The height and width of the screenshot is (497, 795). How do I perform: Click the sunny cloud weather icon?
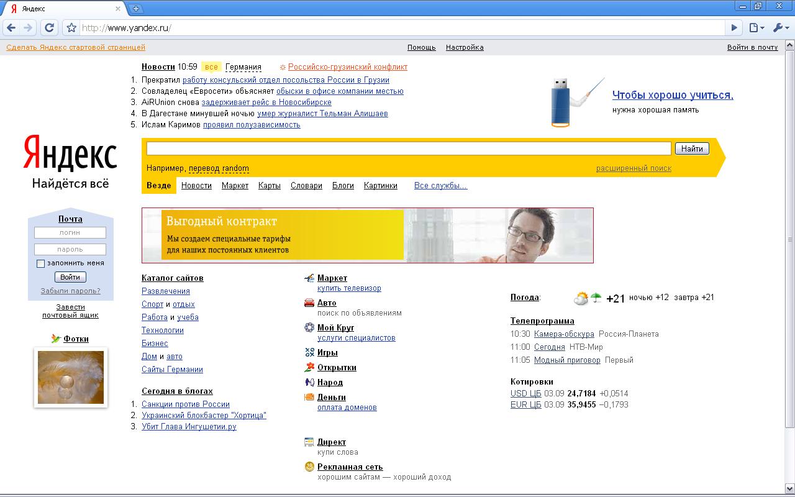581,298
